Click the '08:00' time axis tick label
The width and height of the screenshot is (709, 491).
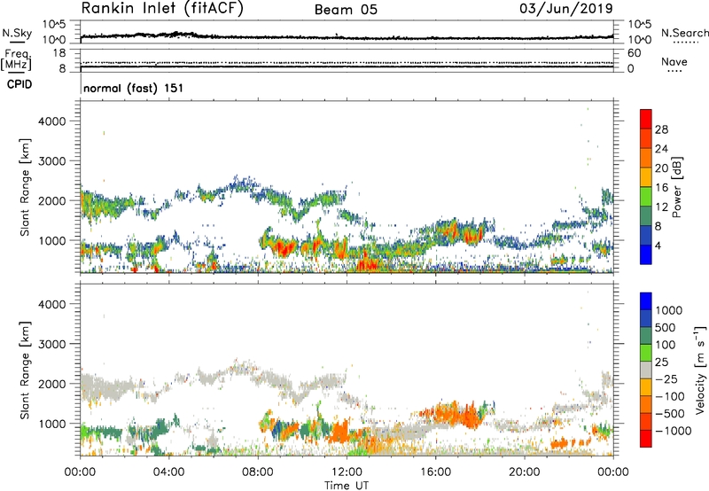[258, 472]
